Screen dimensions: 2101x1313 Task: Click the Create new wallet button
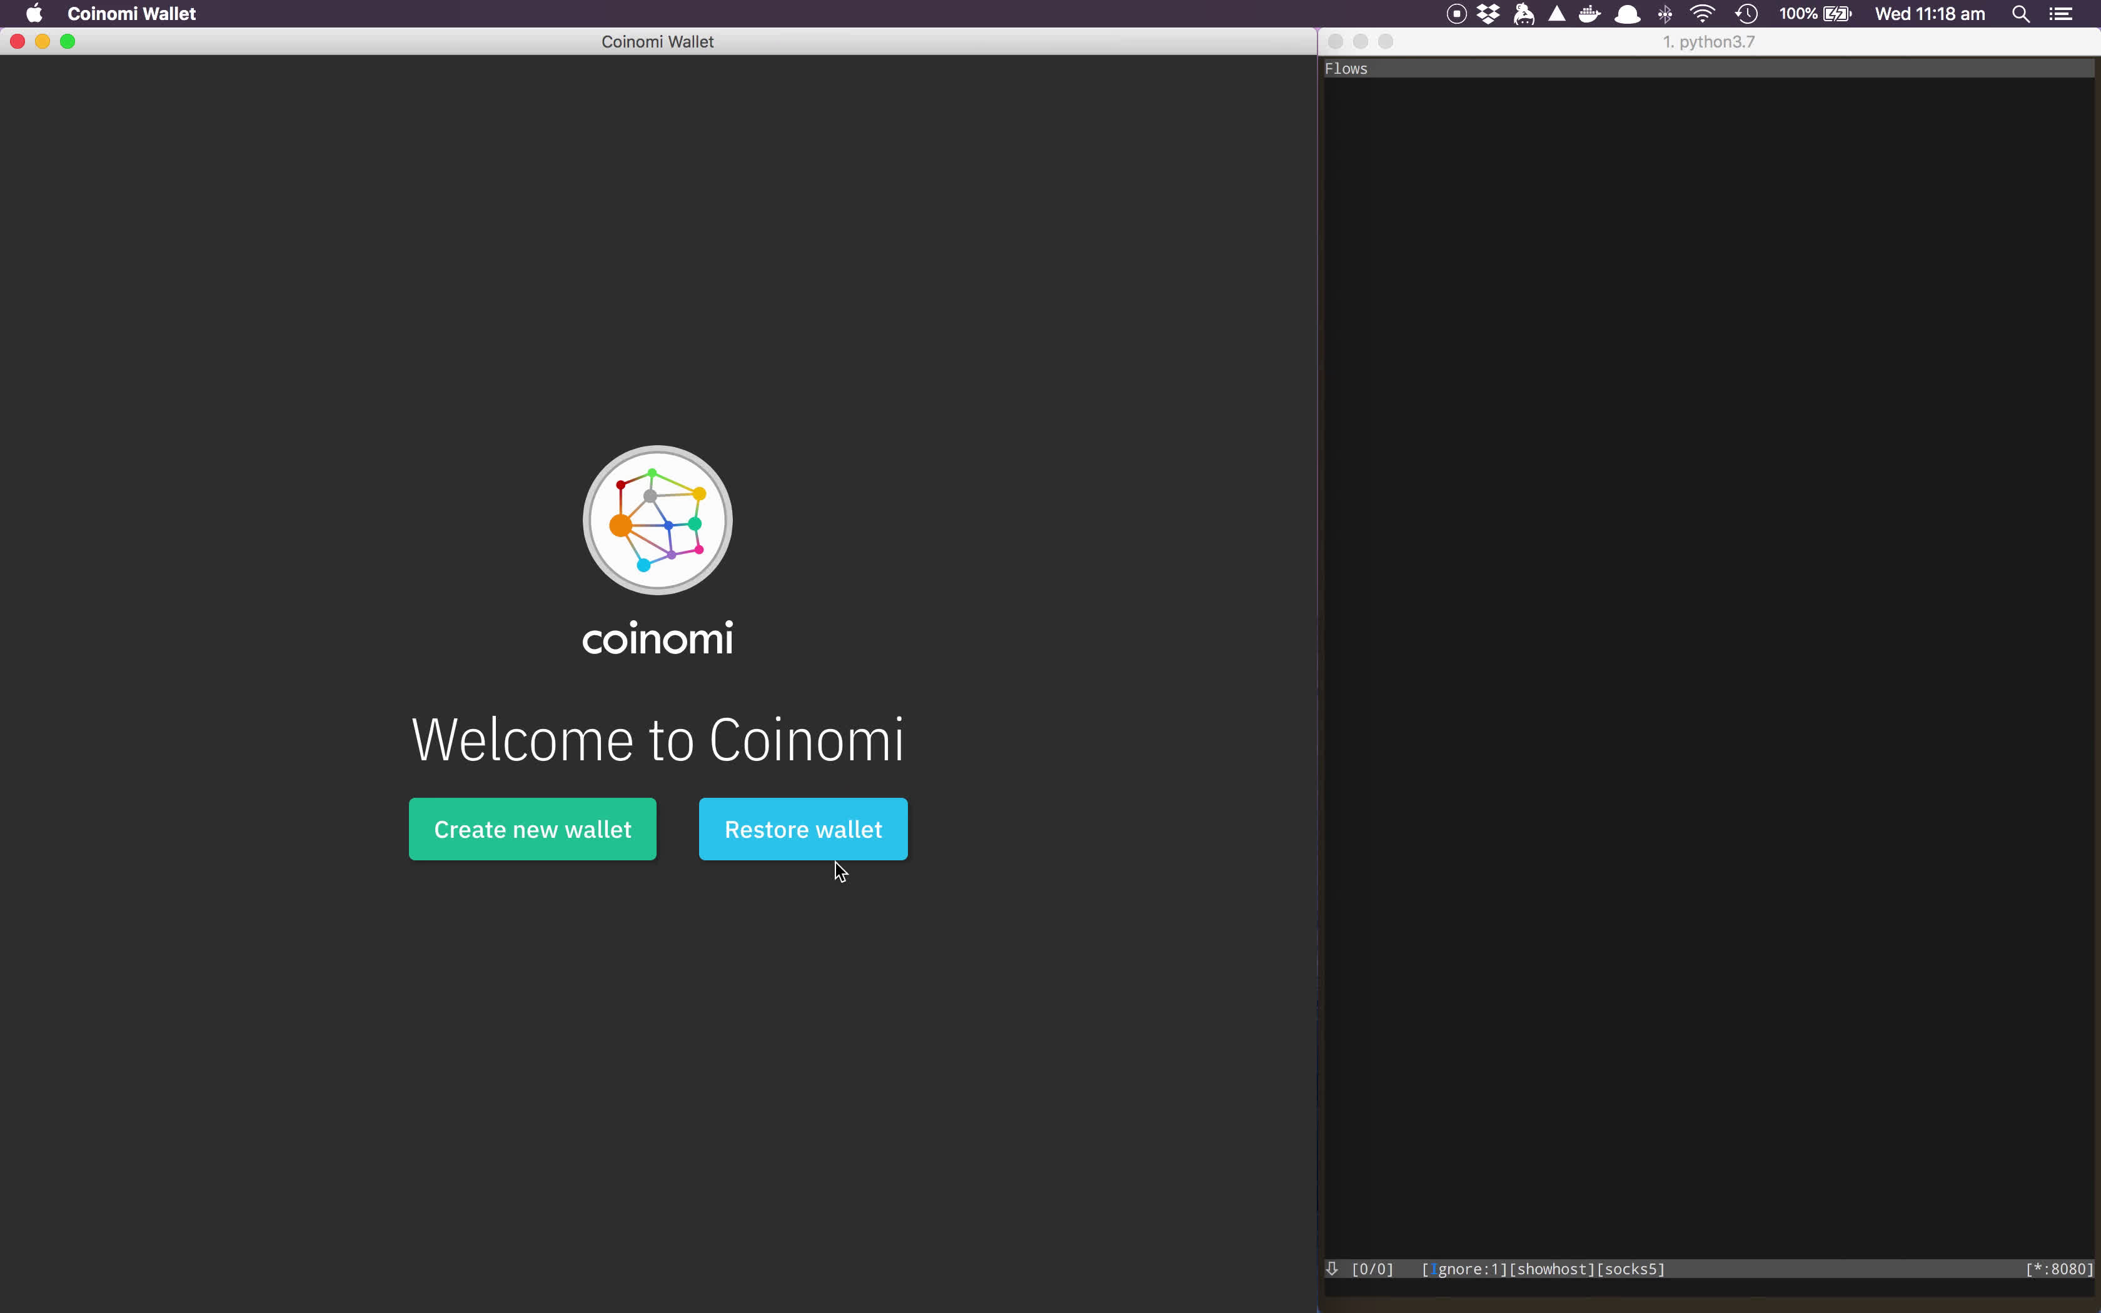(532, 828)
